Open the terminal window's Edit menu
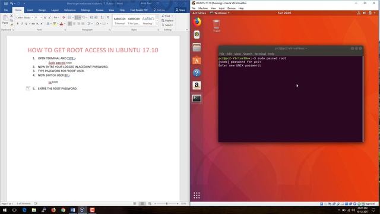This screenshot has height=214, width=380. point(229,54)
